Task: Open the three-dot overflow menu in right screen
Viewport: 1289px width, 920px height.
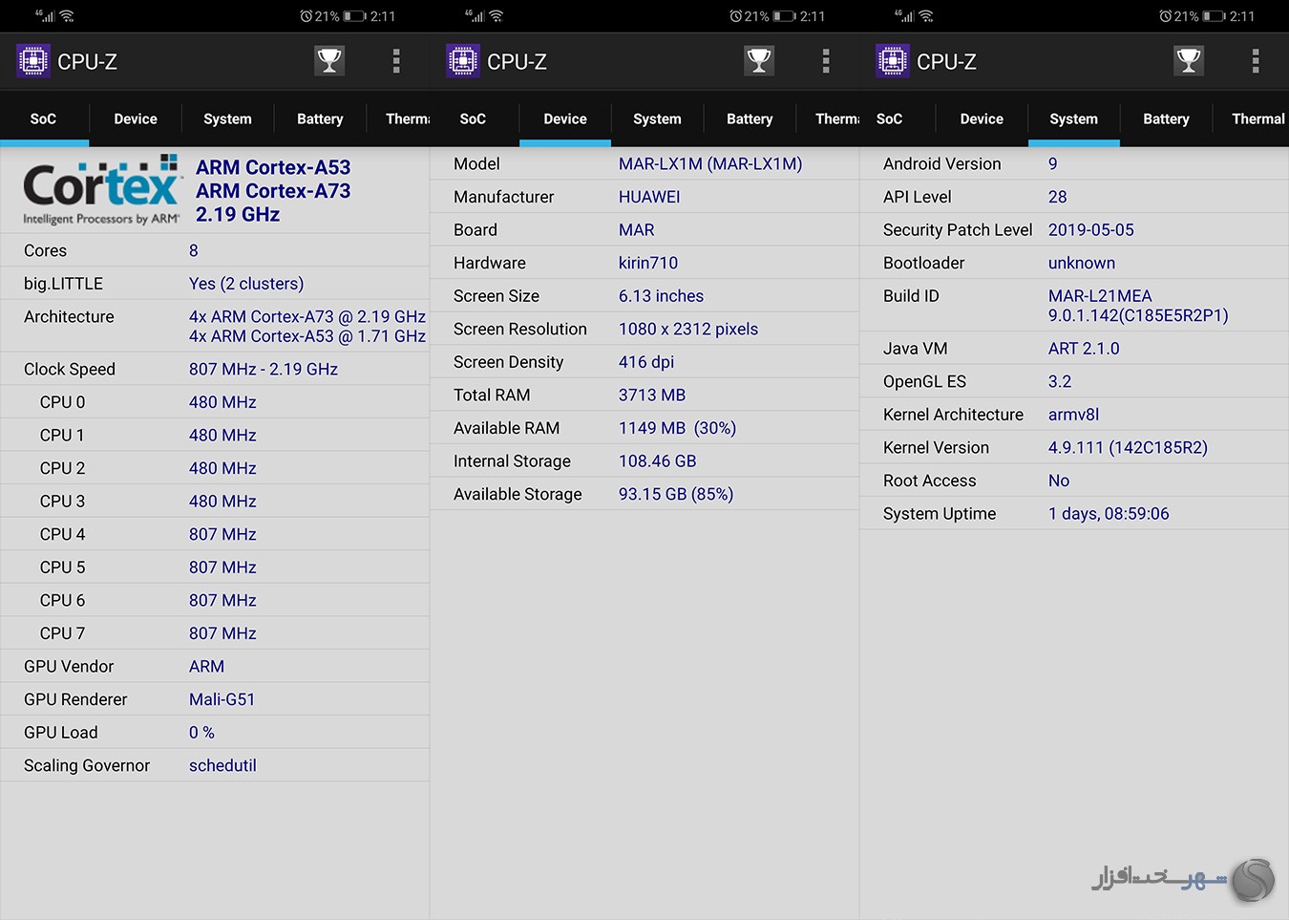Action: click(x=1256, y=61)
